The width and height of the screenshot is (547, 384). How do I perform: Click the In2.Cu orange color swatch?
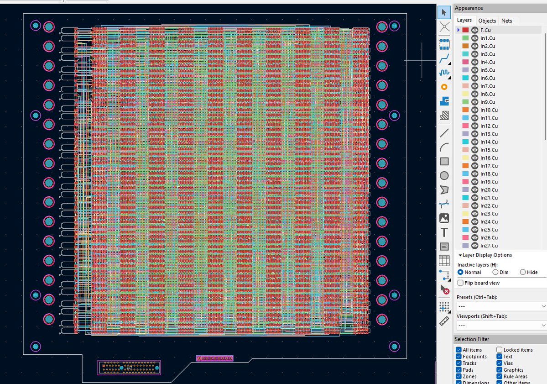tap(465, 46)
